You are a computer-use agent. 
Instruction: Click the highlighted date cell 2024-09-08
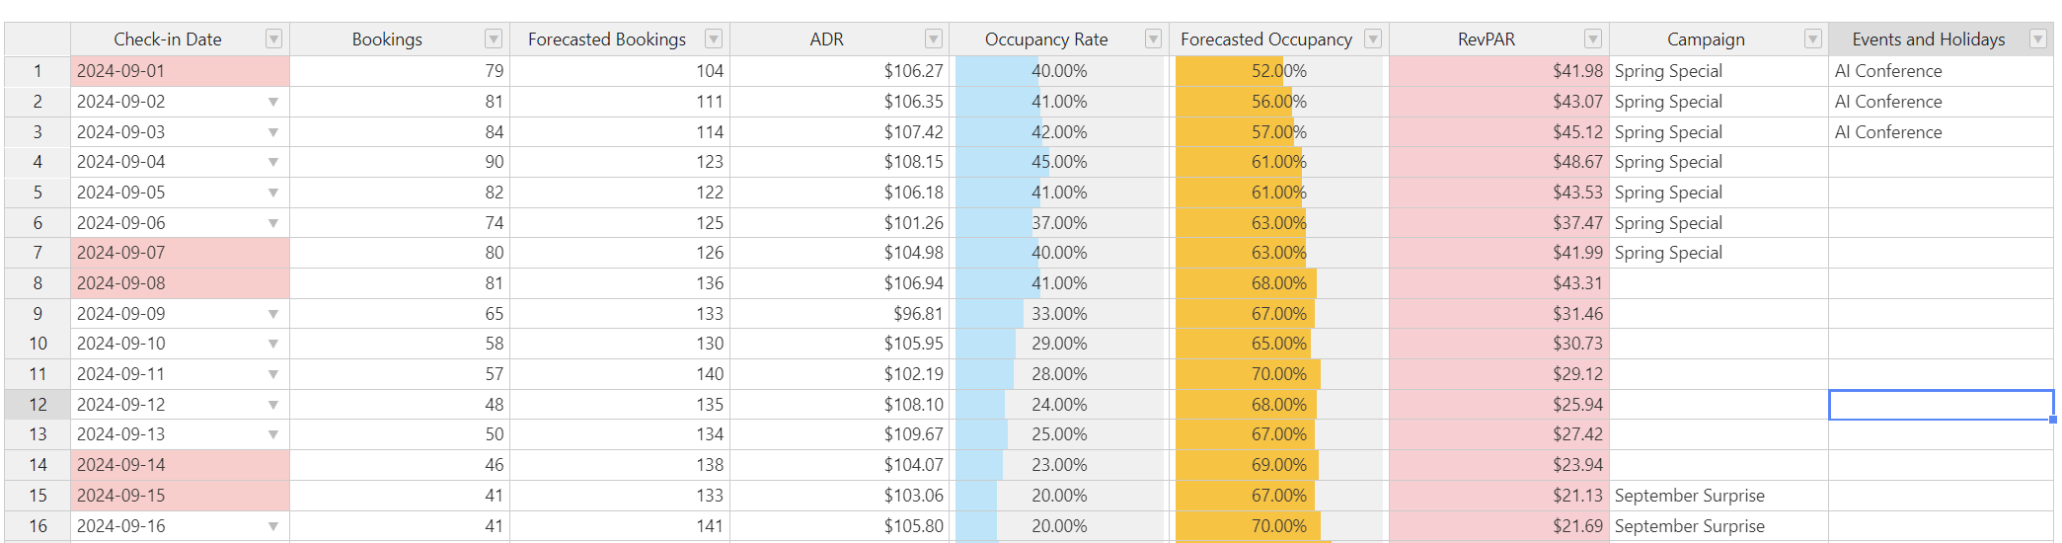click(x=180, y=283)
